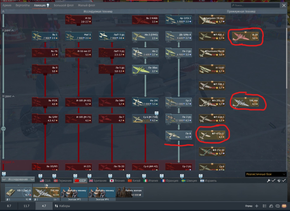The width and height of the screenshot is (290, 211).
Task: Open the Реалистичные бои game mode dropdown
Action: [264, 174]
